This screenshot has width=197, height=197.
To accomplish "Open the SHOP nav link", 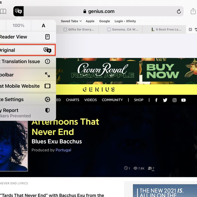I will point(139,100).
